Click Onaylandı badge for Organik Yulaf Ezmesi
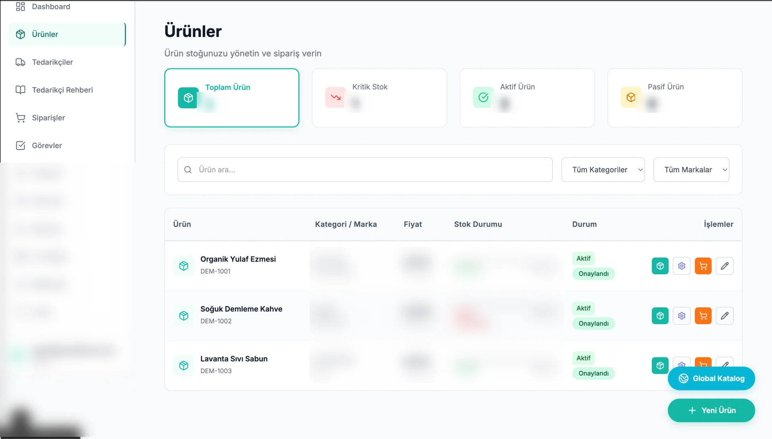The width and height of the screenshot is (772, 439). point(593,274)
